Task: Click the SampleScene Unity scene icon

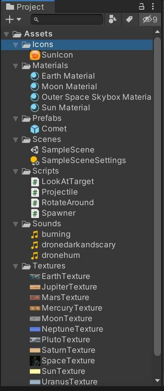Action: pyautogui.click(x=35, y=150)
